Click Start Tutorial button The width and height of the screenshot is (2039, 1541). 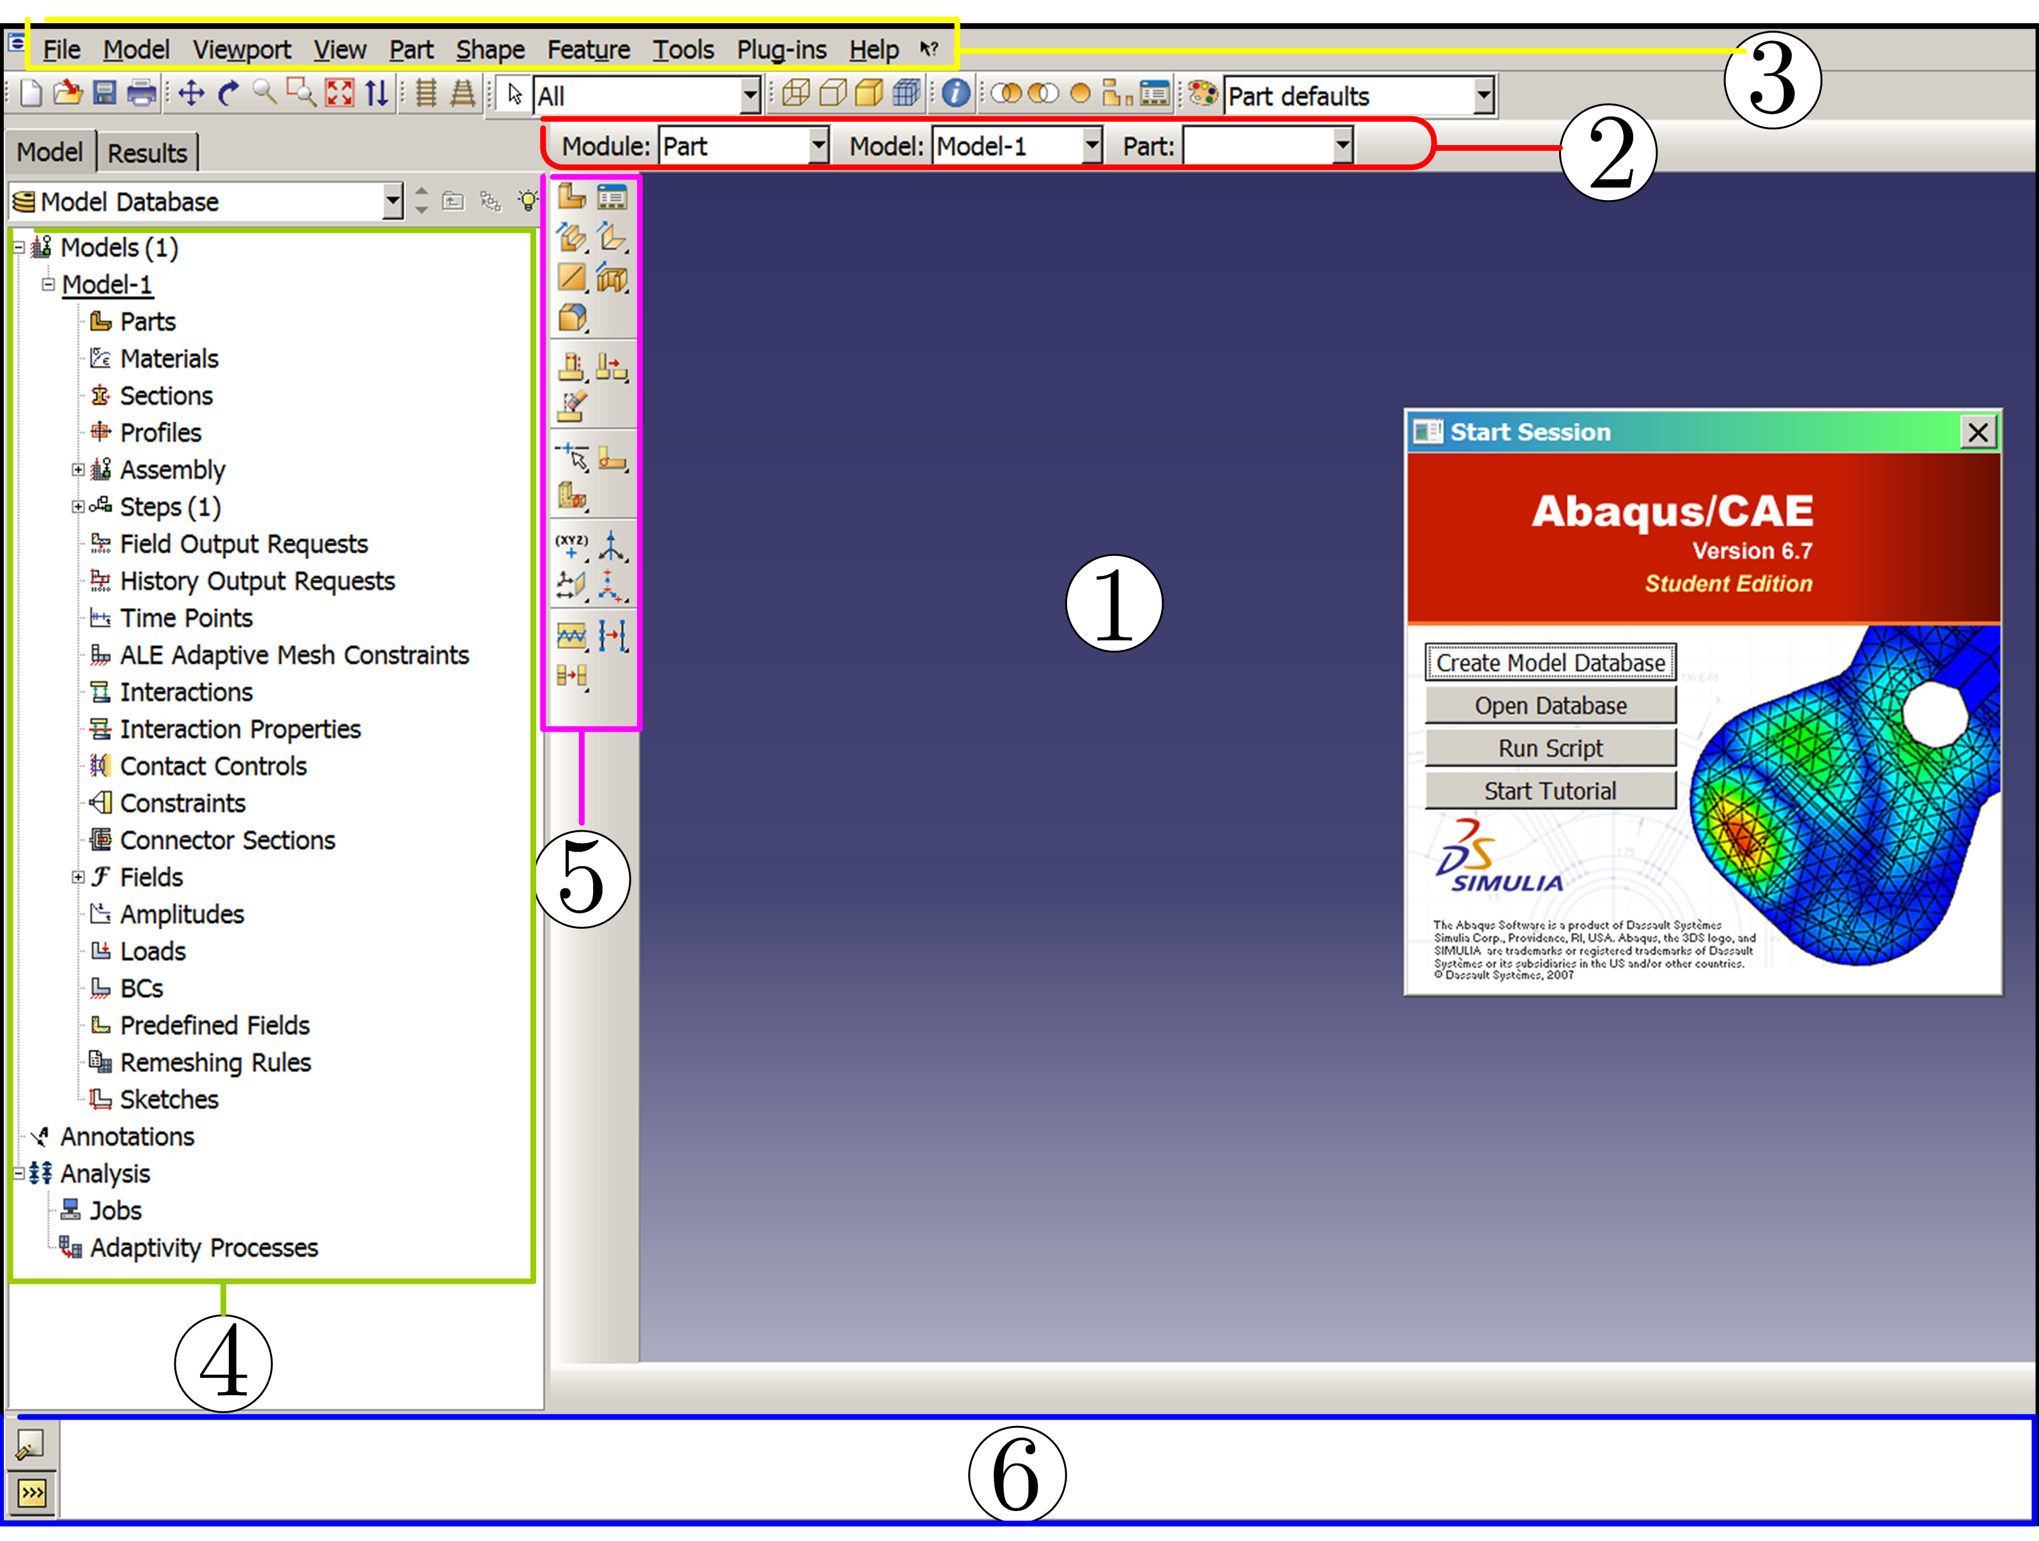tap(1550, 791)
